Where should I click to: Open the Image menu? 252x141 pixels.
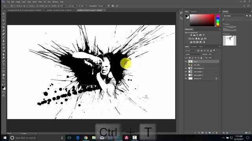pos(18,2)
